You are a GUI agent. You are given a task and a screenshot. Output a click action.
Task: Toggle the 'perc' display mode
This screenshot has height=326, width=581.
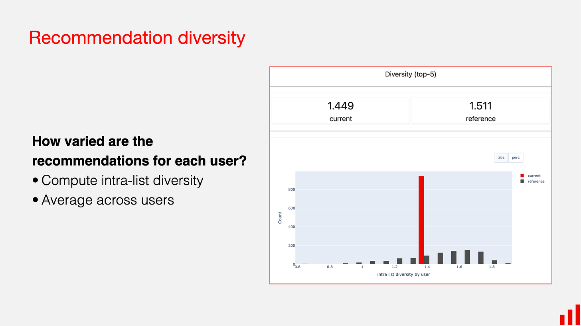coord(516,158)
